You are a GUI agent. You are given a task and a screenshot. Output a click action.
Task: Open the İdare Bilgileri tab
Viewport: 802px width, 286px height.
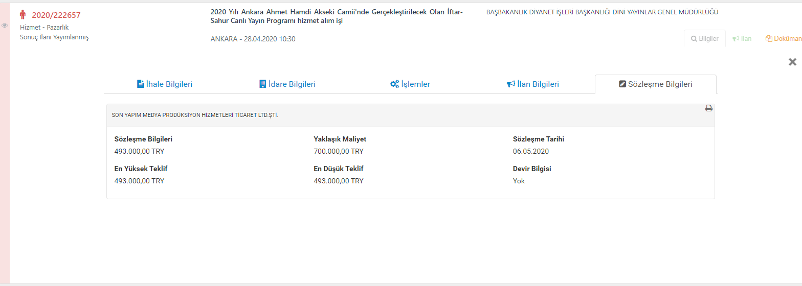(x=287, y=84)
